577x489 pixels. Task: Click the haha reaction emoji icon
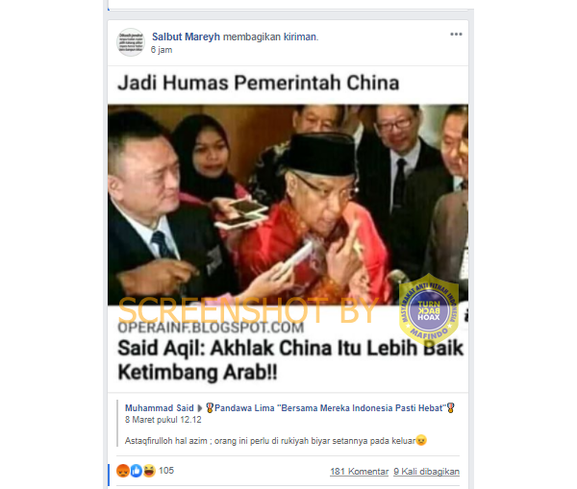pyautogui.click(x=149, y=471)
